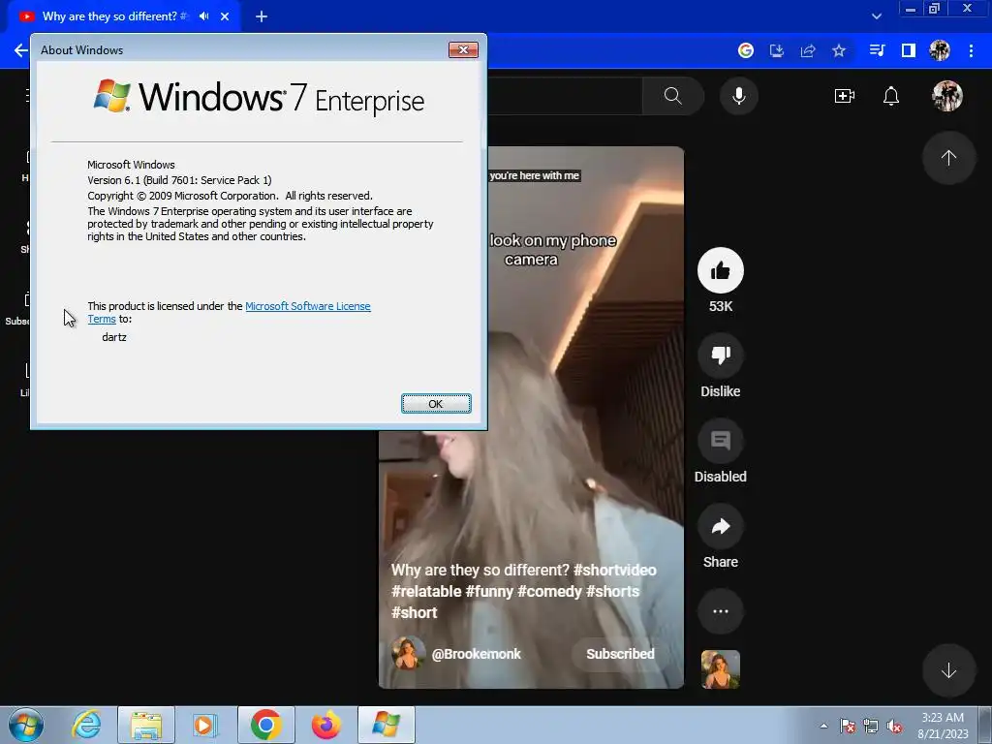The height and width of the screenshot is (744, 992).
Task: Click Subscribed button
Action: pyautogui.click(x=620, y=654)
